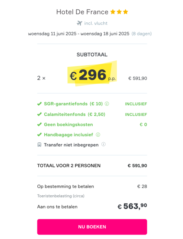Click checkmark beside Calamiteitenfonds
183x239 pixels.
[39, 114]
